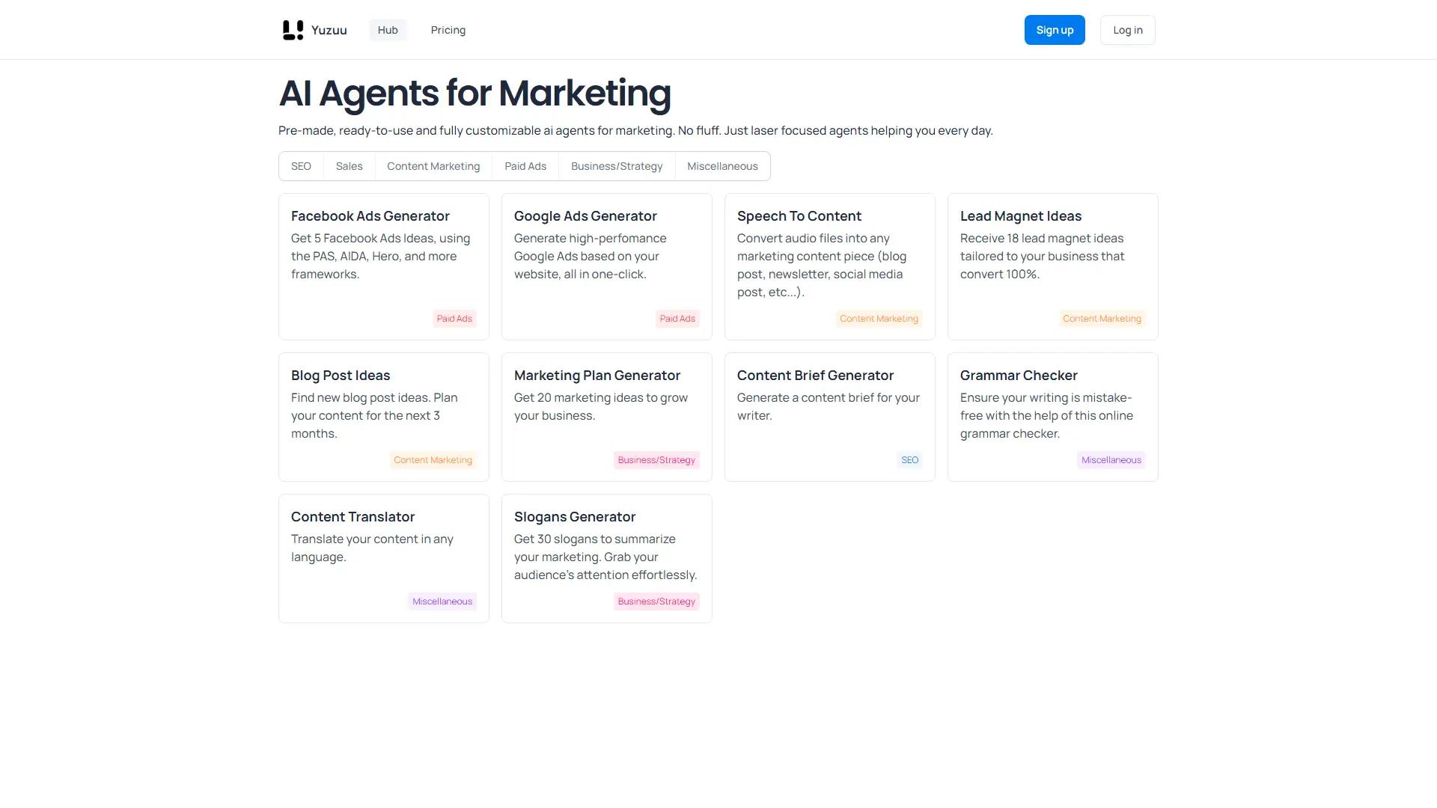Click the Business/Strategy tag on Slogans Generator
Viewport: 1437px width, 808px height.
pyautogui.click(x=656, y=602)
